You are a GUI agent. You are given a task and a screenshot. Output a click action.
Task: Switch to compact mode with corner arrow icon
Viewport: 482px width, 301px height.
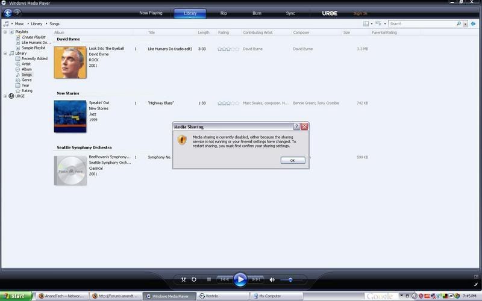pos(476,284)
